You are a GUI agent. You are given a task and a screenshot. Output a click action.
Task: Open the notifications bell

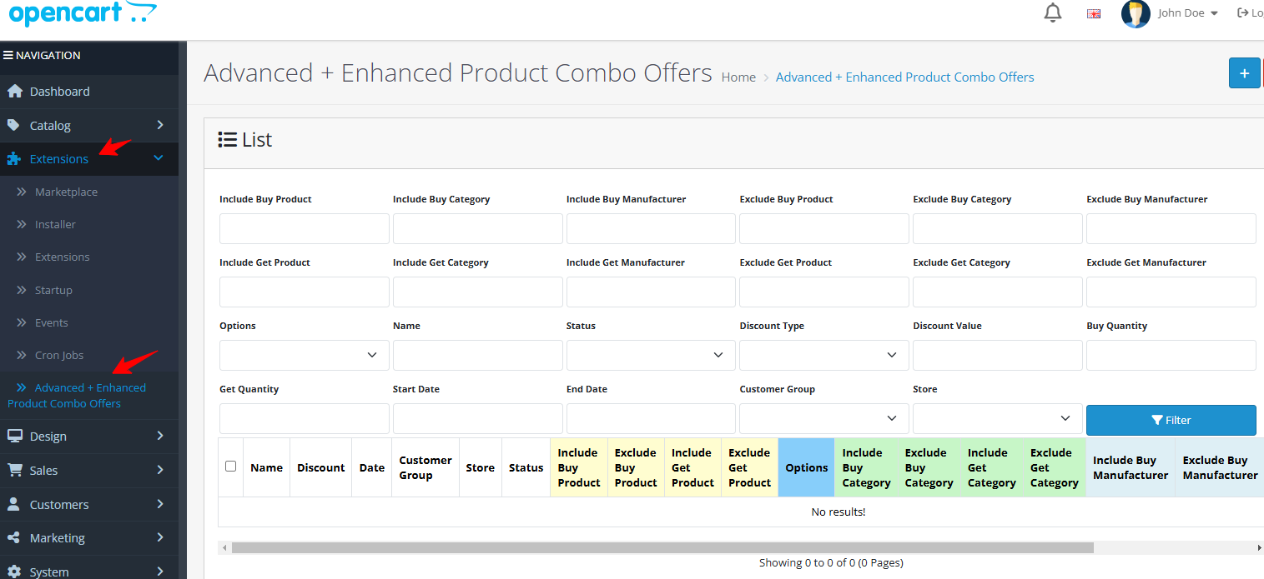pos(1053,12)
